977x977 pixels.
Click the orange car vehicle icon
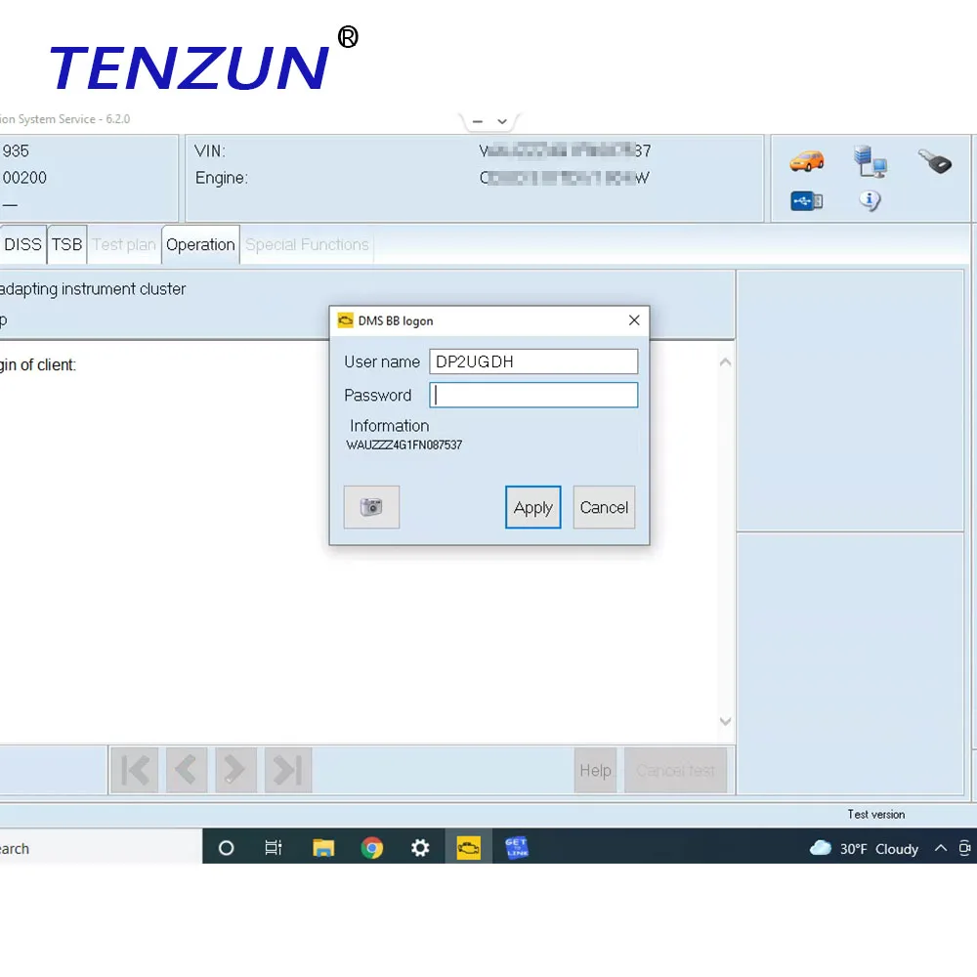pos(806,161)
